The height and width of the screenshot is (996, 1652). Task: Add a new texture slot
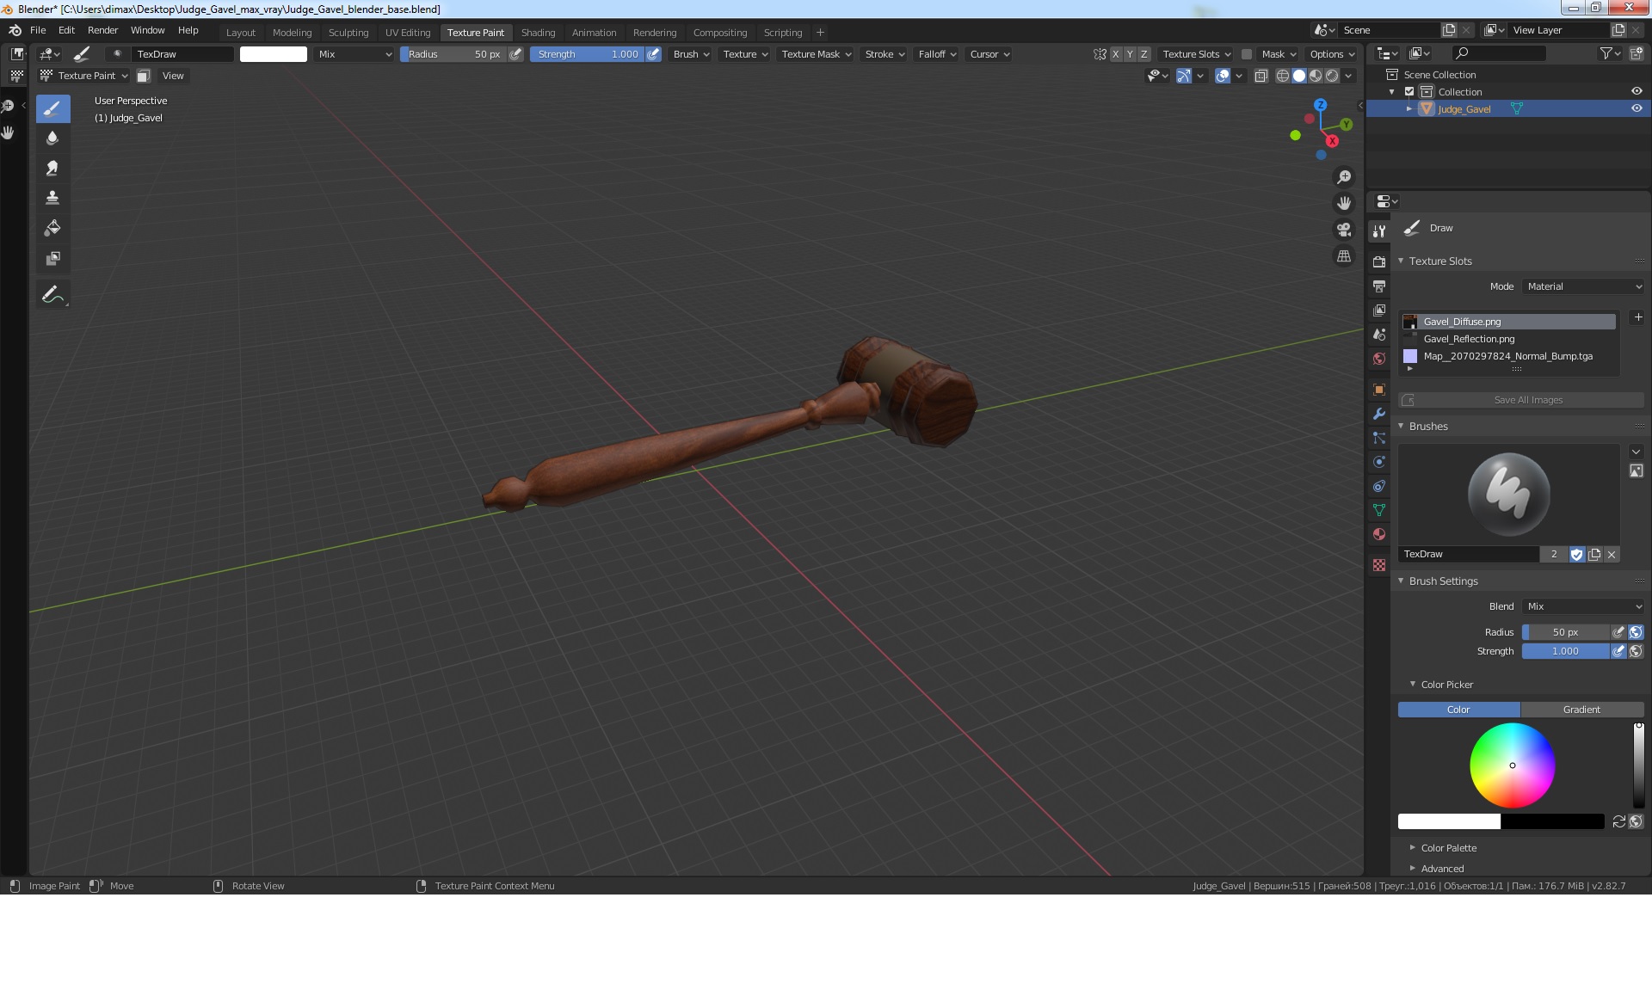(x=1637, y=317)
